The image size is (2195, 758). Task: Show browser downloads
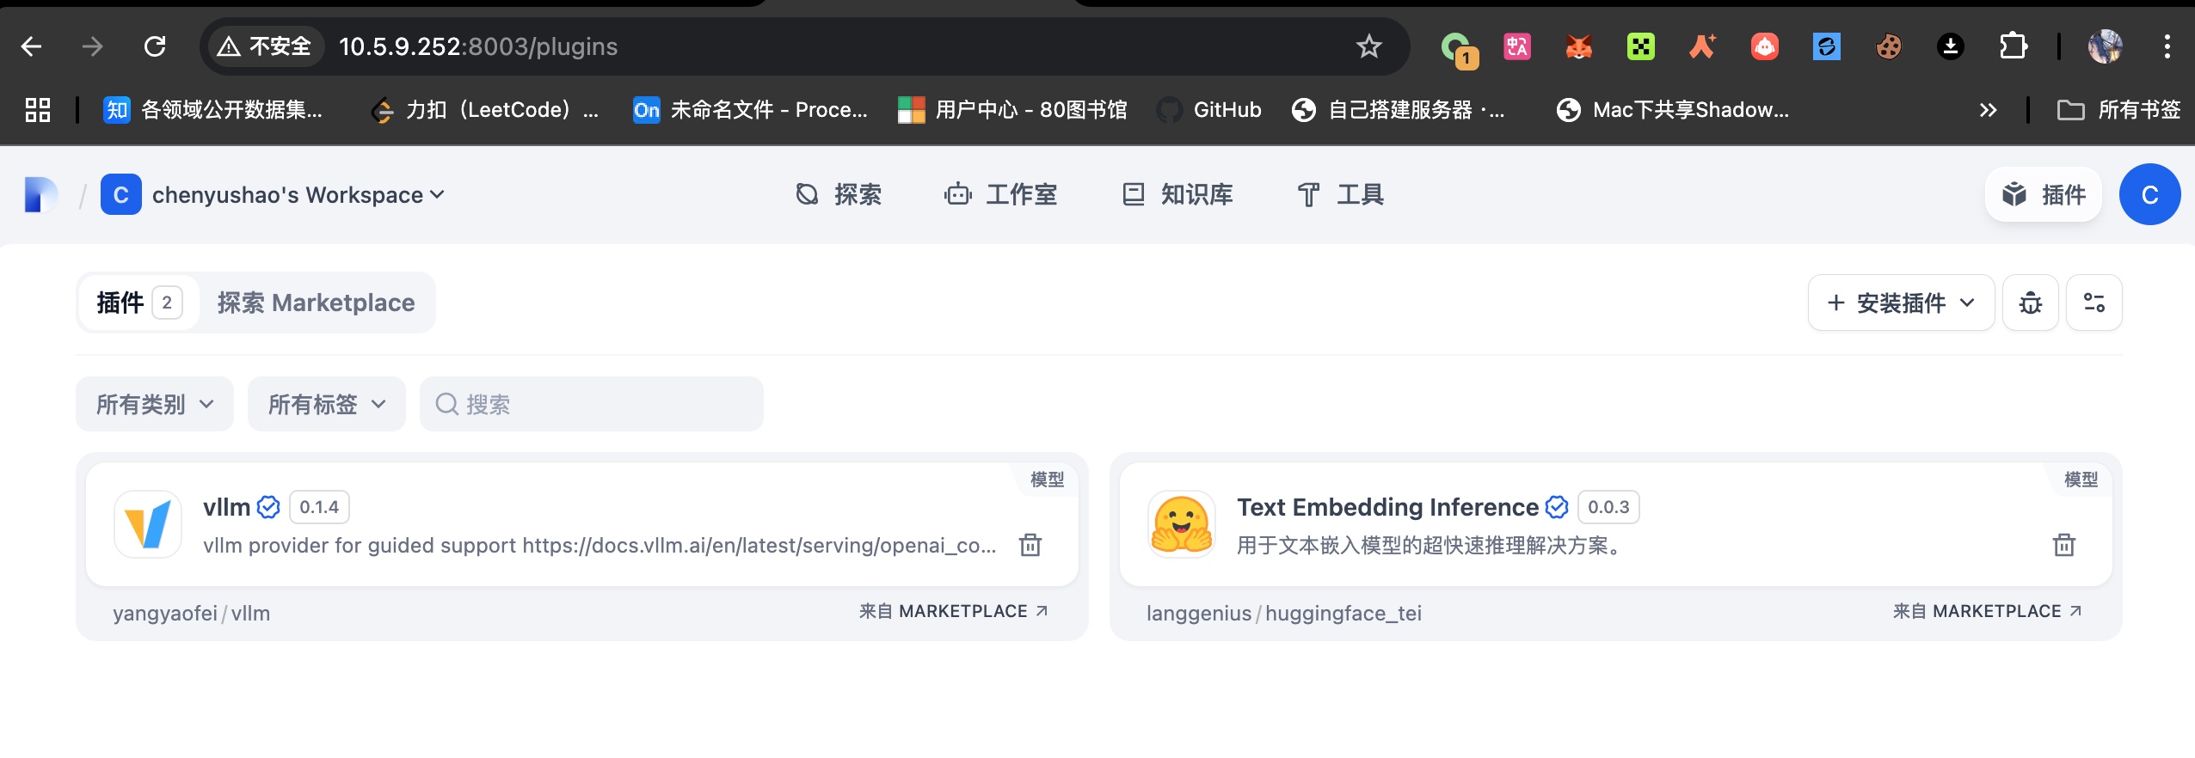(1950, 46)
